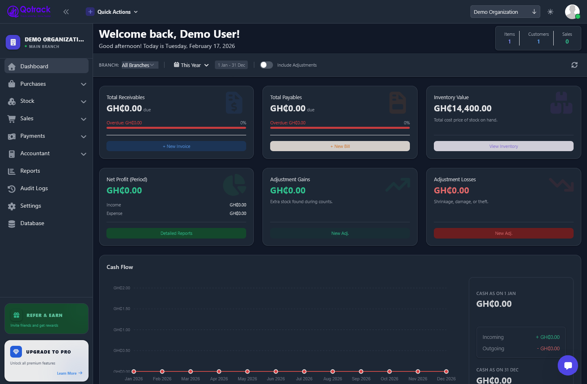
Task: Click the Total Receivables overdue progress bar
Action: tap(176, 128)
